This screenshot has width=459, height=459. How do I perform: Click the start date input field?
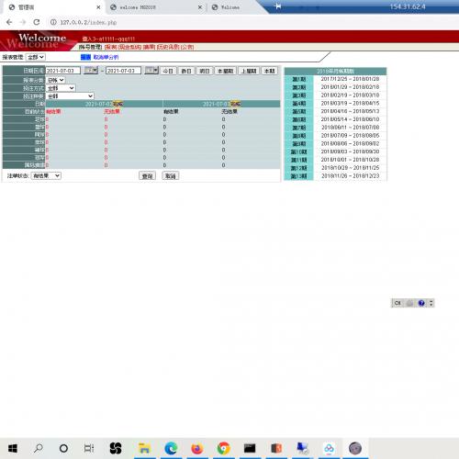pos(63,71)
